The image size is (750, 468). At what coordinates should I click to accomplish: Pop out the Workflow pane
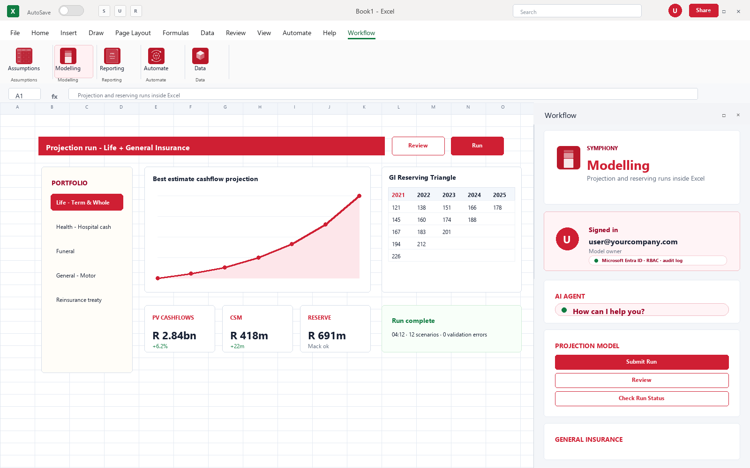(x=724, y=115)
